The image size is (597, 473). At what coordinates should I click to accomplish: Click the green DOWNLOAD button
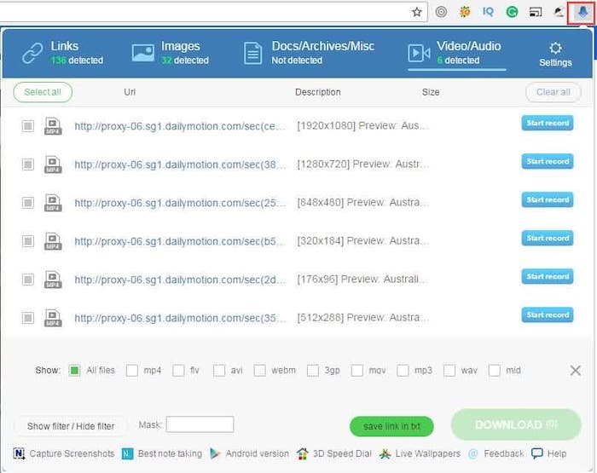[516, 424]
